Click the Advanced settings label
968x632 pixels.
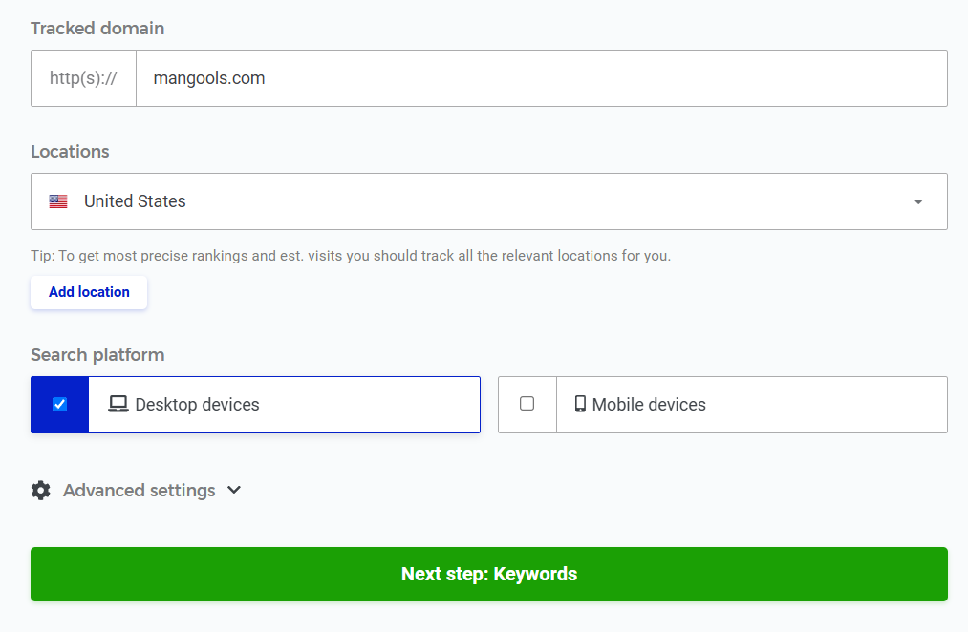pyautogui.click(x=139, y=491)
